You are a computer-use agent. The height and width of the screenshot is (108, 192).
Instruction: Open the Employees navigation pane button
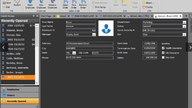click(x=20, y=89)
